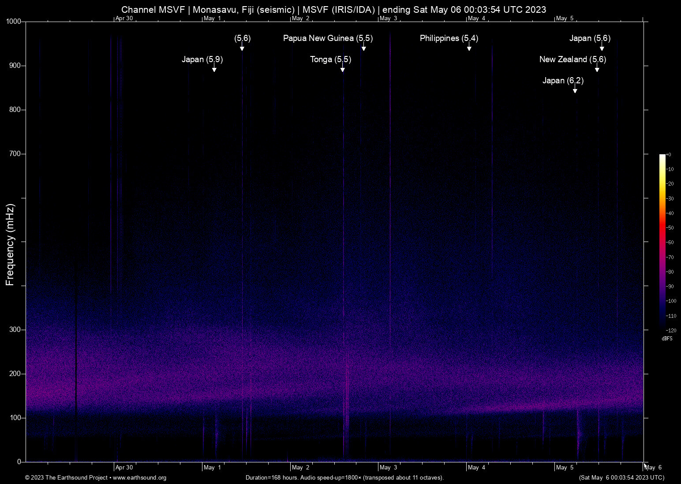Click the Earthsound Project copyright text
The image size is (681, 484).
pos(66,478)
